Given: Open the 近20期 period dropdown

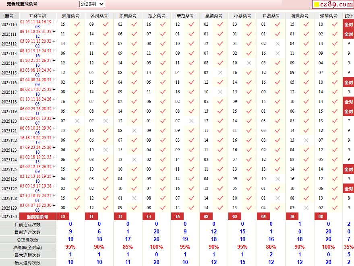Looking at the screenshot, I should 92,4.
